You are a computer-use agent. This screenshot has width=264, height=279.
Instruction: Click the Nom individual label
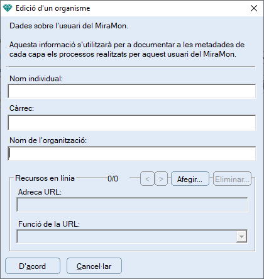(x=36, y=79)
